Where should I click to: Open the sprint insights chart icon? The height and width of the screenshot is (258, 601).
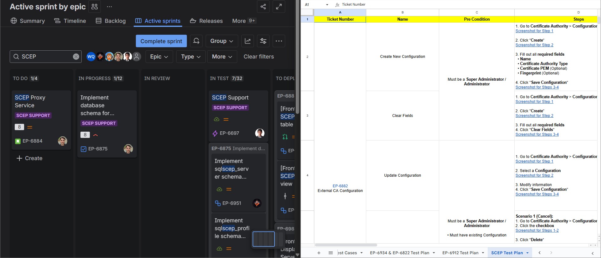pyautogui.click(x=248, y=41)
